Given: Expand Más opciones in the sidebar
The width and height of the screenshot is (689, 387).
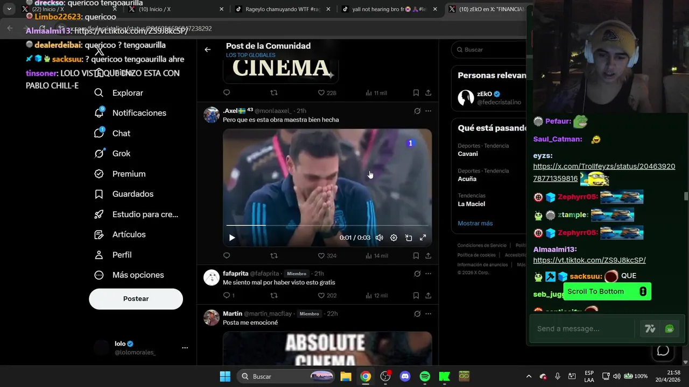Looking at the screenshot, I should pos(129,275).
